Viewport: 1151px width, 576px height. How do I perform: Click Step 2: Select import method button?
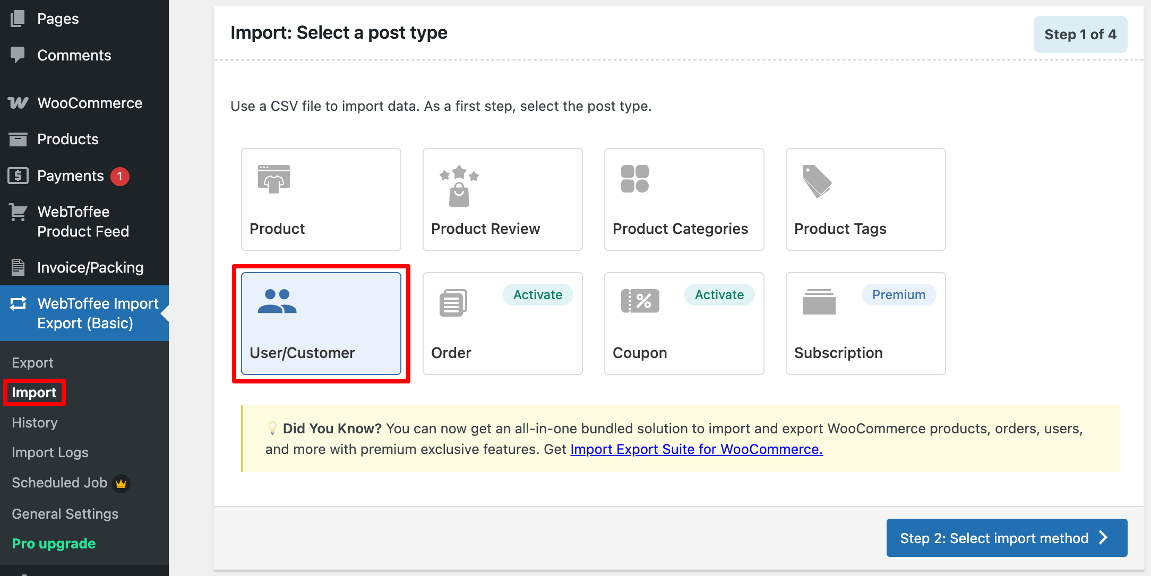(1007, 538)
